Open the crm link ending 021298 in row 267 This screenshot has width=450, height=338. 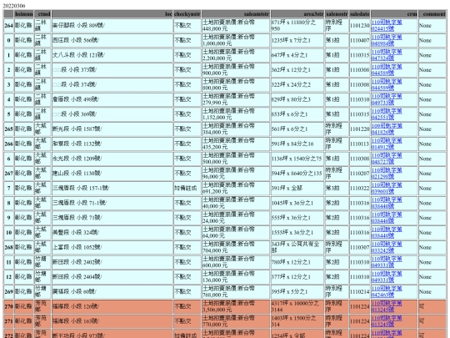click(x=387, y=174)
